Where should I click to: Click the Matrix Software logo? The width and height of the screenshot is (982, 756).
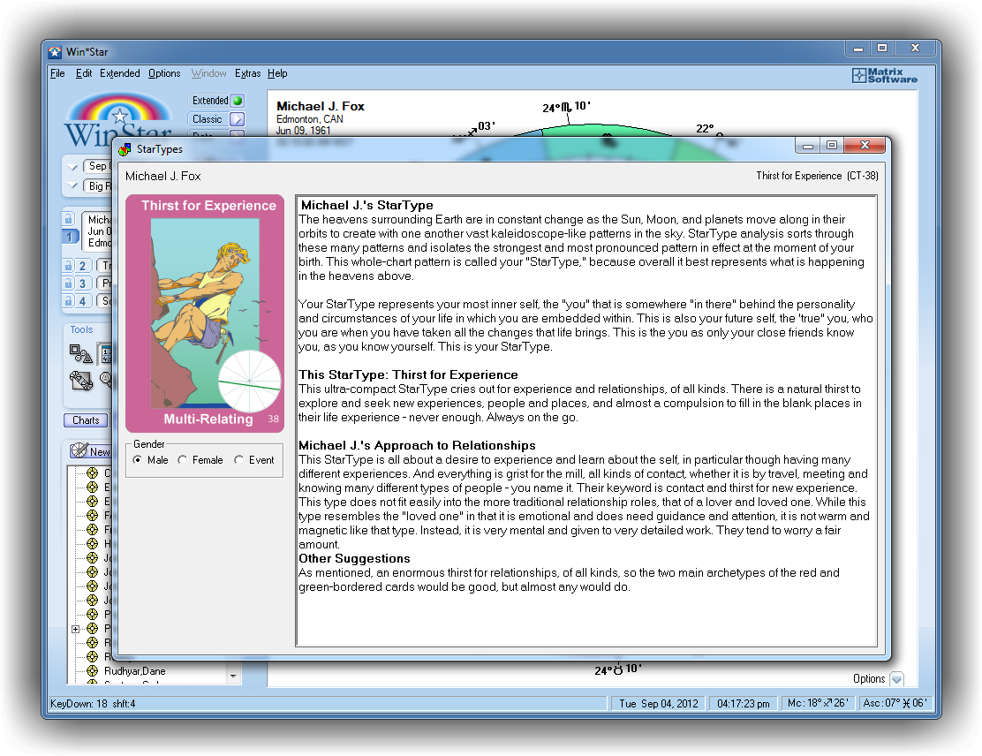[x=884, y=76]
